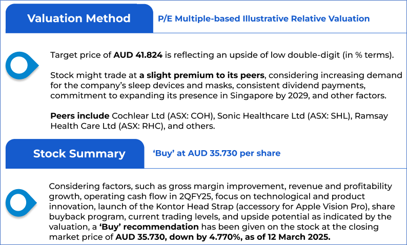The height and width of the screenshot is (245, 407).
Task: Click 'Buy' at AUD 35.730 per share heading
Action: click(217, 153)
